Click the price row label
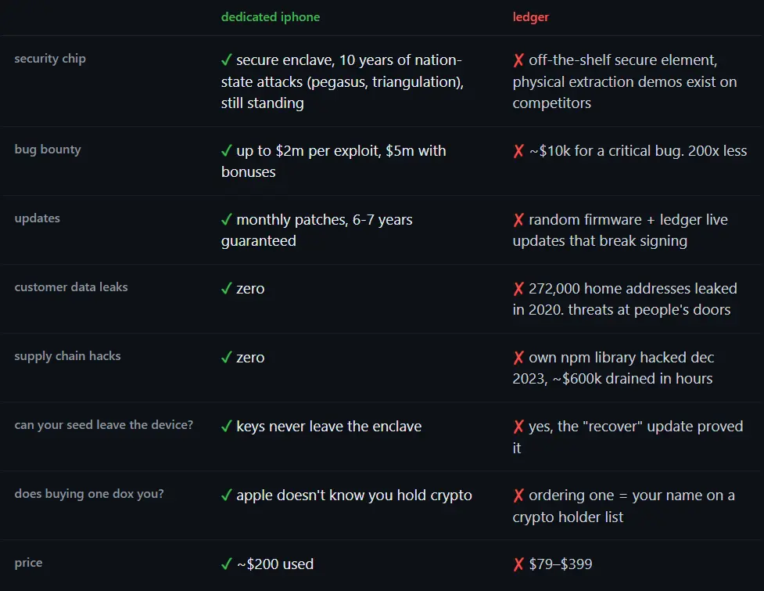This screenshot has height=591, width=764. tap(28, 563)
